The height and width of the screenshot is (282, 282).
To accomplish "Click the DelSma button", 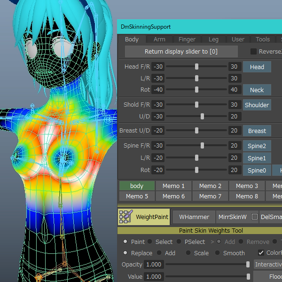I will click(x=271, y=217).
